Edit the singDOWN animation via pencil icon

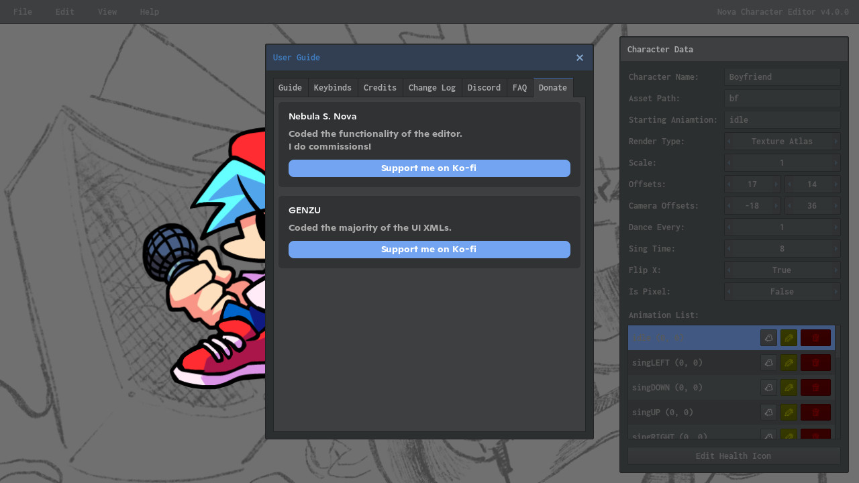tap(789, 388)
